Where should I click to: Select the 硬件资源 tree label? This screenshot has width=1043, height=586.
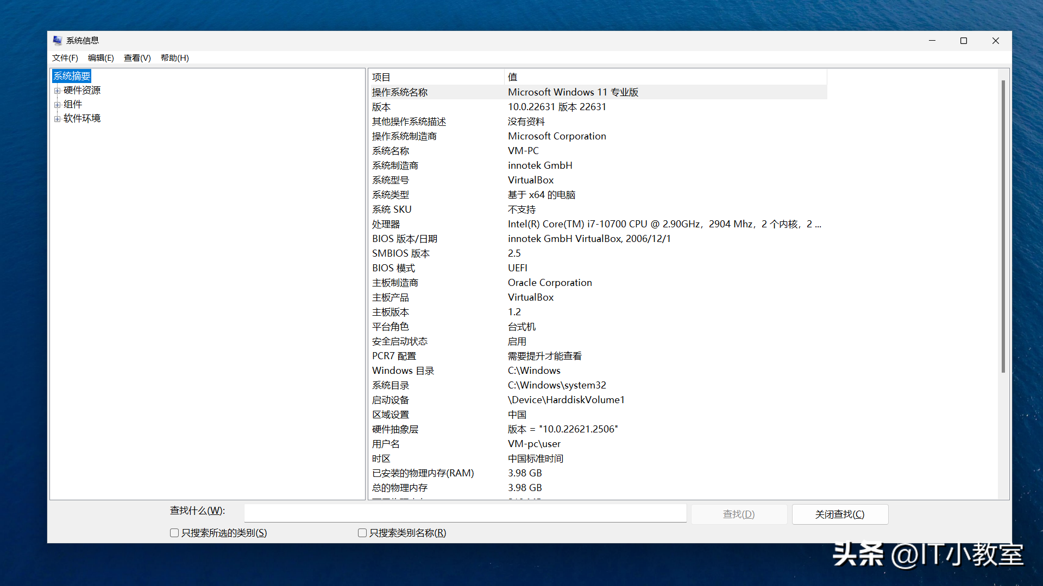coord(82,90)
